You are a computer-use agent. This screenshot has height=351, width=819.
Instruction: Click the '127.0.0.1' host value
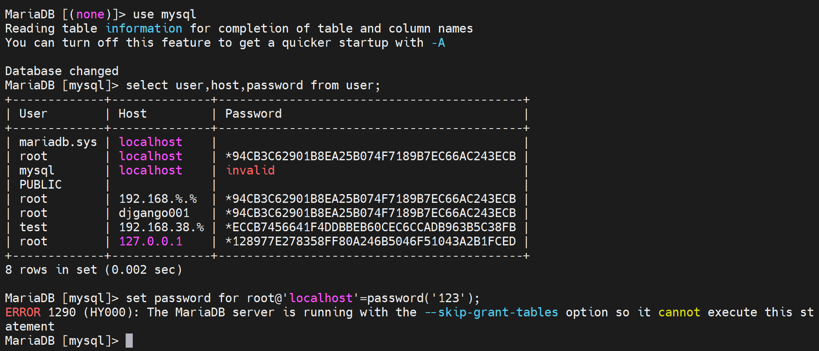point(151,241)
